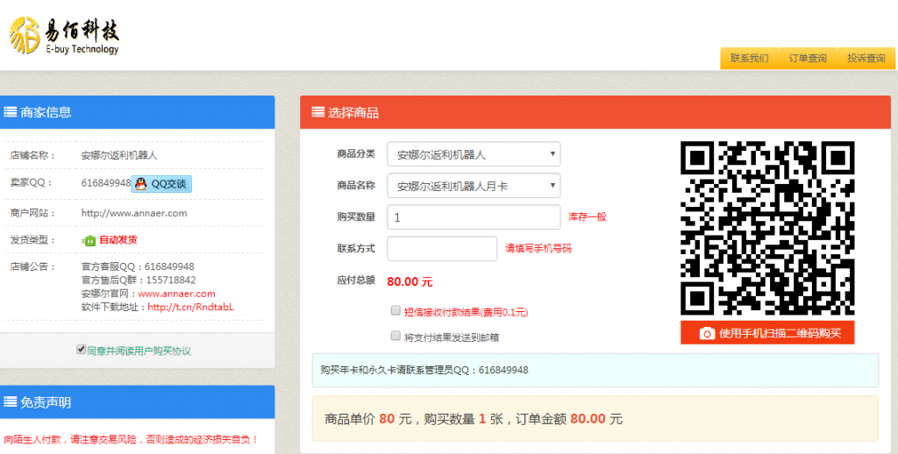
Task: Toggle the user purchase agreement checkbox
Action: click(x=82, y=349)
